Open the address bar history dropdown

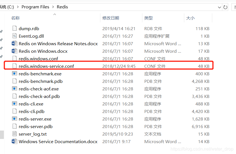click(219, 7)
